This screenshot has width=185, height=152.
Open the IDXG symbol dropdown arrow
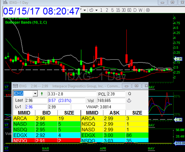[x=35, y=94]
